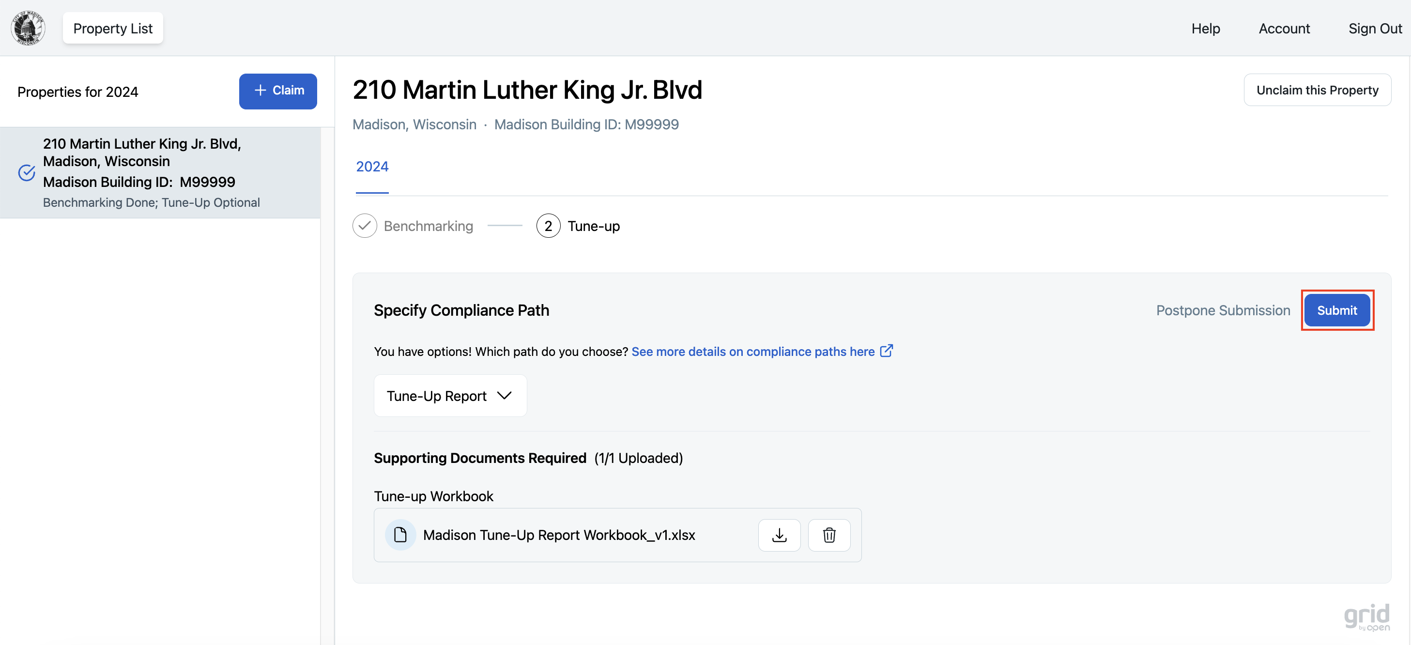The width and height of the screenshot is (1411, 645).
Task: Click the grid by open logo
Action: point(1366,617)
